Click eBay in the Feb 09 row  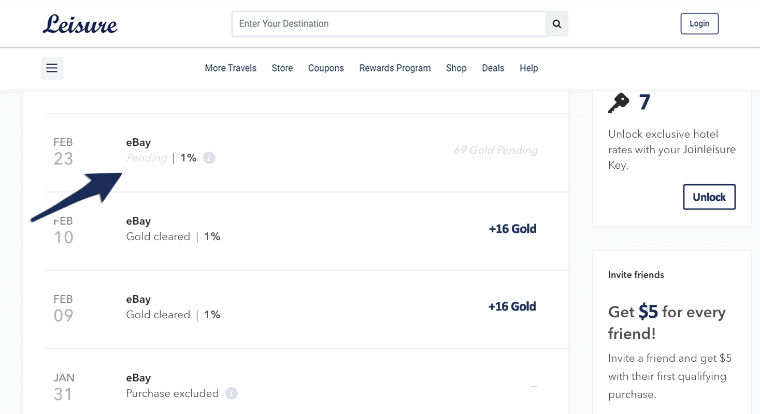[138, 299]
